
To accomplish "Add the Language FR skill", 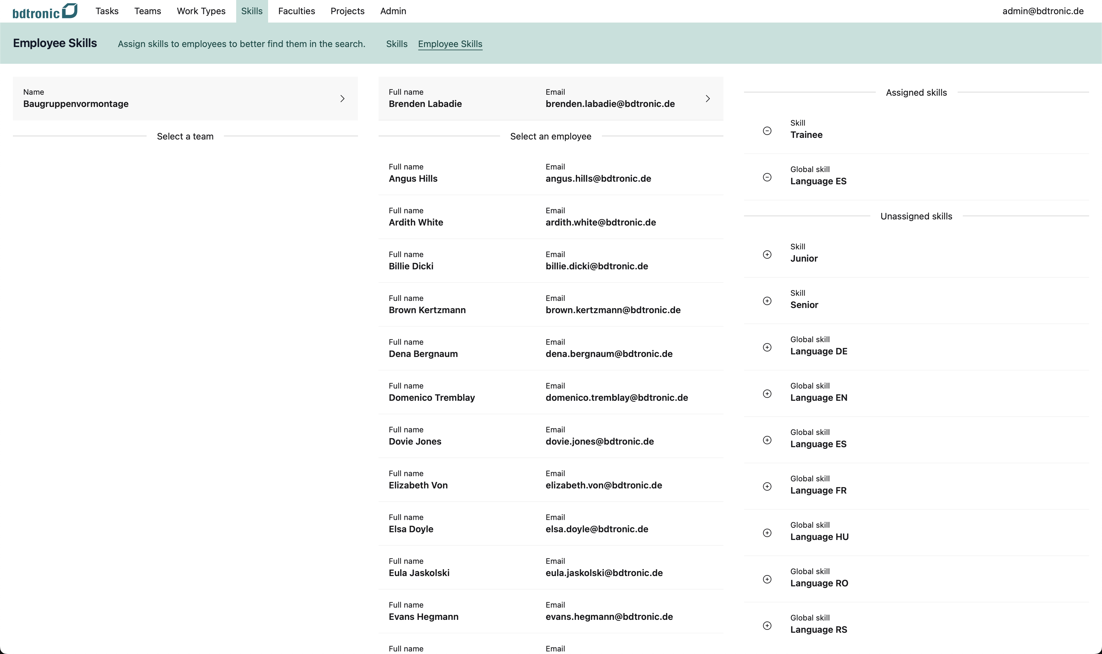I will click(x=767, y=486).
